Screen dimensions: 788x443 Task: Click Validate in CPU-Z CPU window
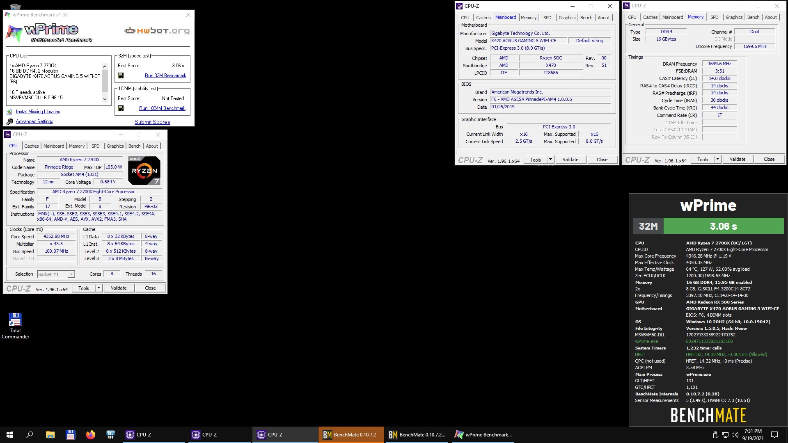[119, 288]
